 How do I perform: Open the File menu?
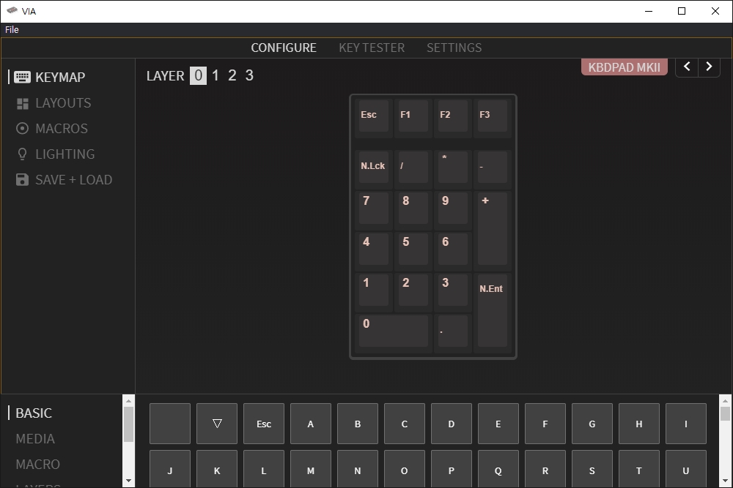pyautogui.click(x=12, y=29)
